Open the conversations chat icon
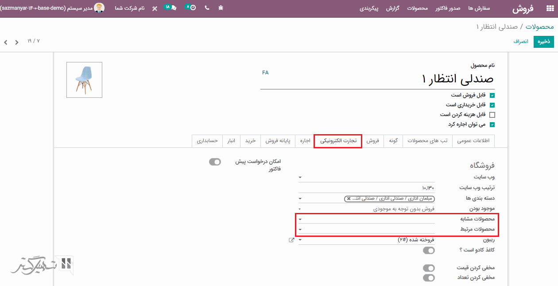The width and height of the screenshot is (558, 286). 172,8
